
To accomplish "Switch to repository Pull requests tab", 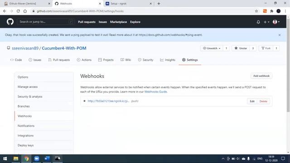I will pyautogui.click(x=59, y=60).
